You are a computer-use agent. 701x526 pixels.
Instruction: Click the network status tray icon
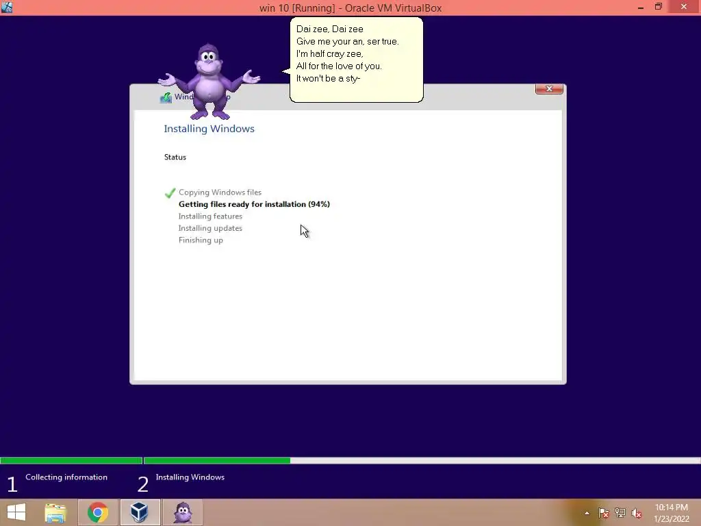click(620, 513)
